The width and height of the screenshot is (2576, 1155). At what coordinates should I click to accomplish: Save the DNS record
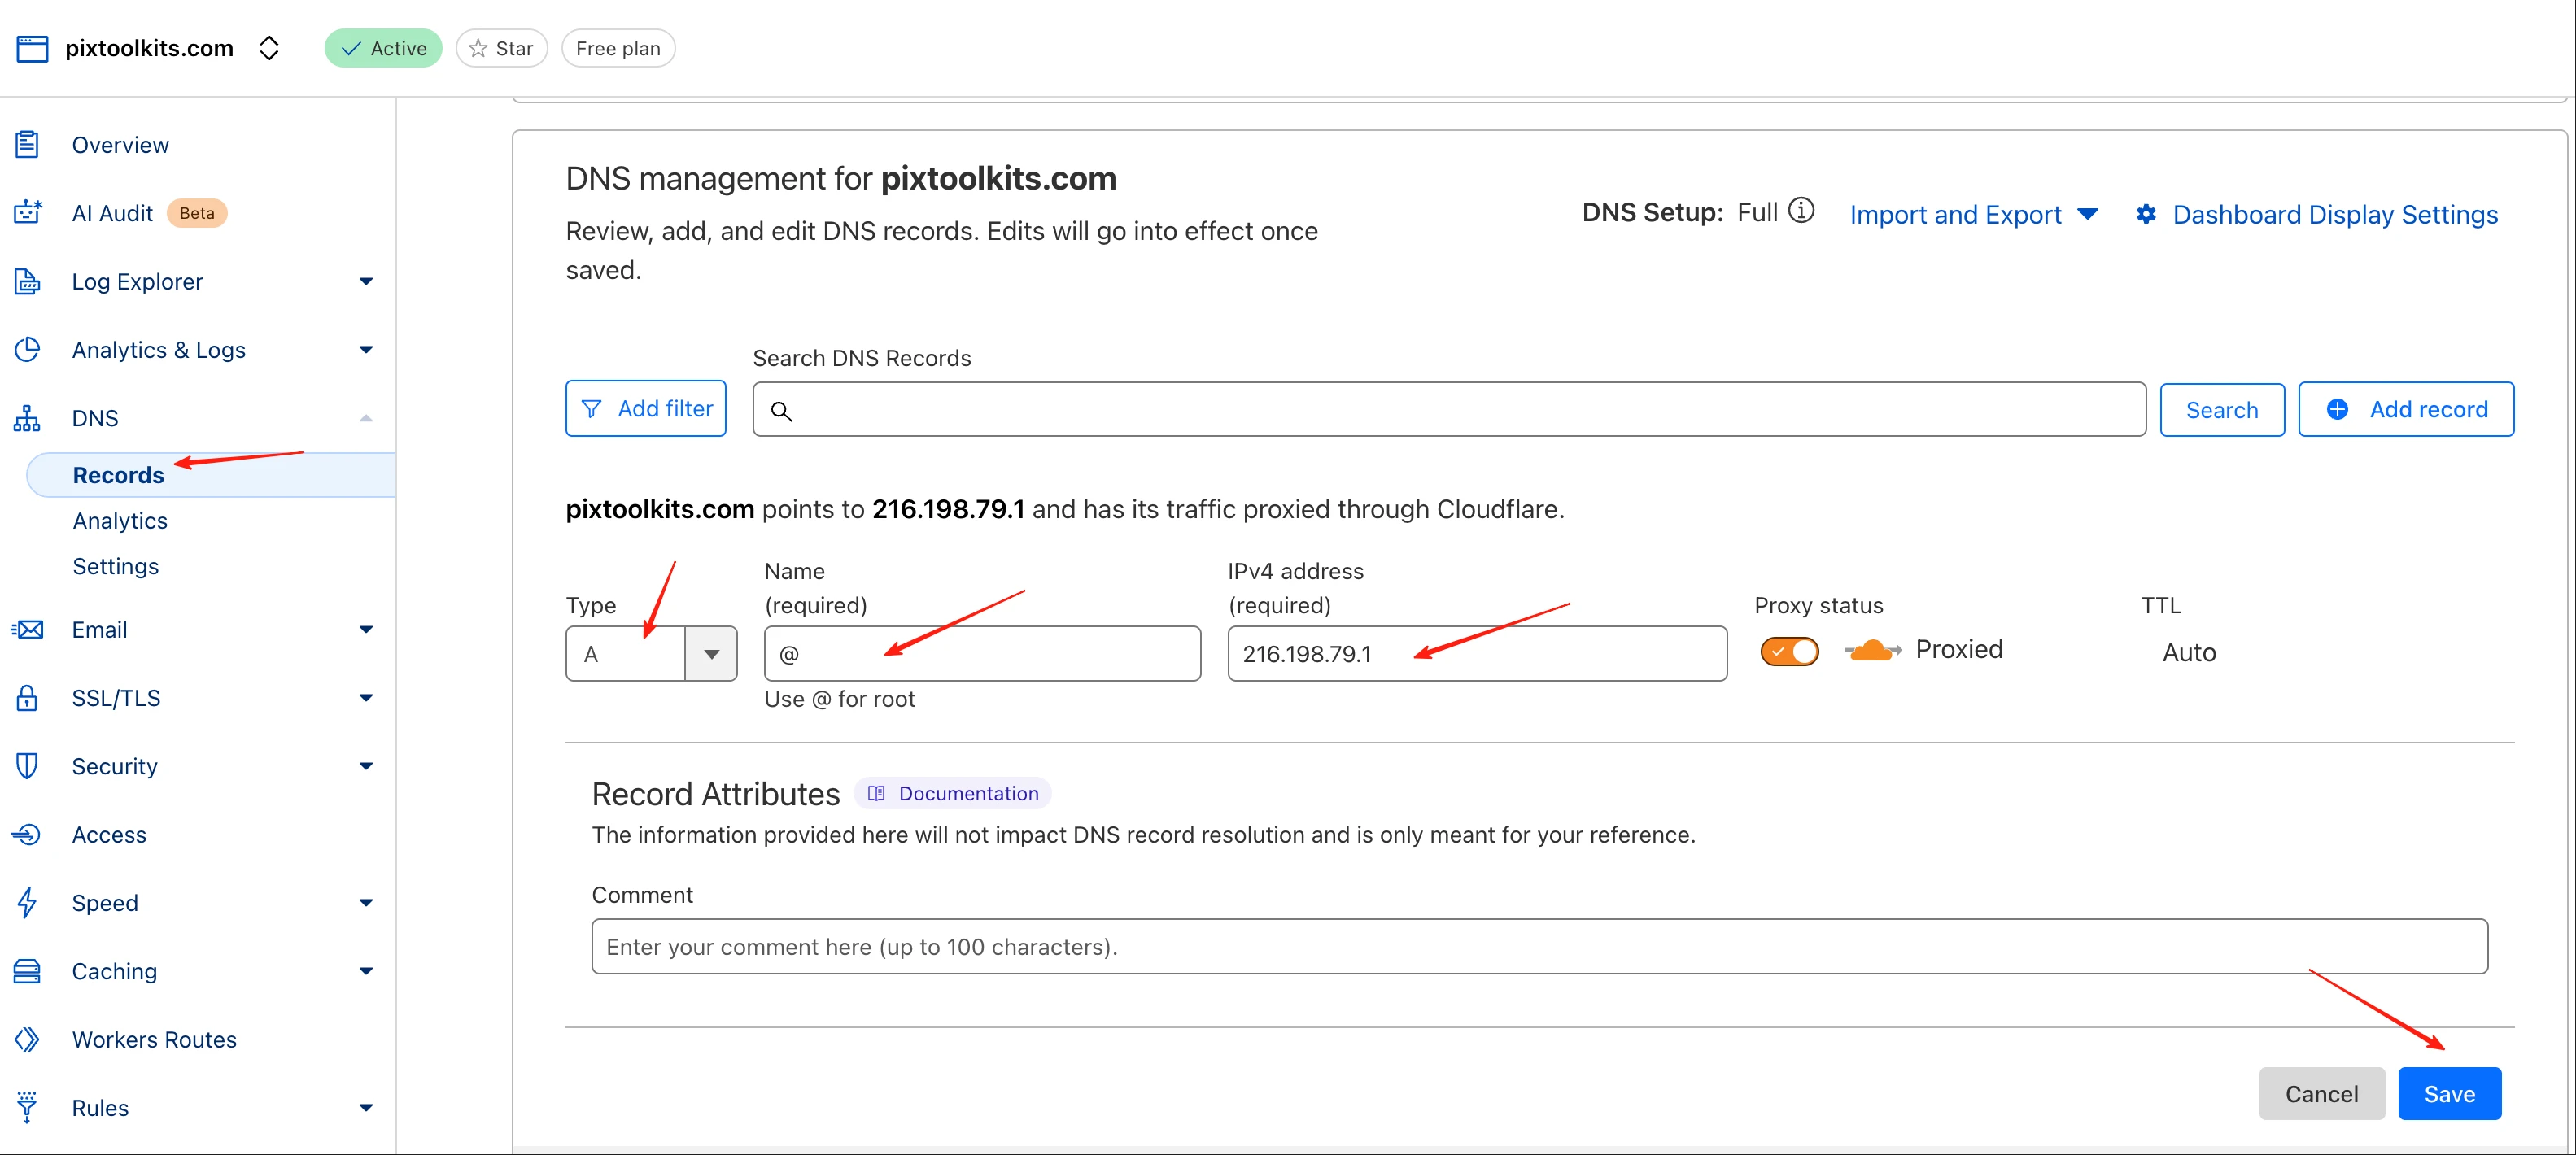click(2449, 1094)
